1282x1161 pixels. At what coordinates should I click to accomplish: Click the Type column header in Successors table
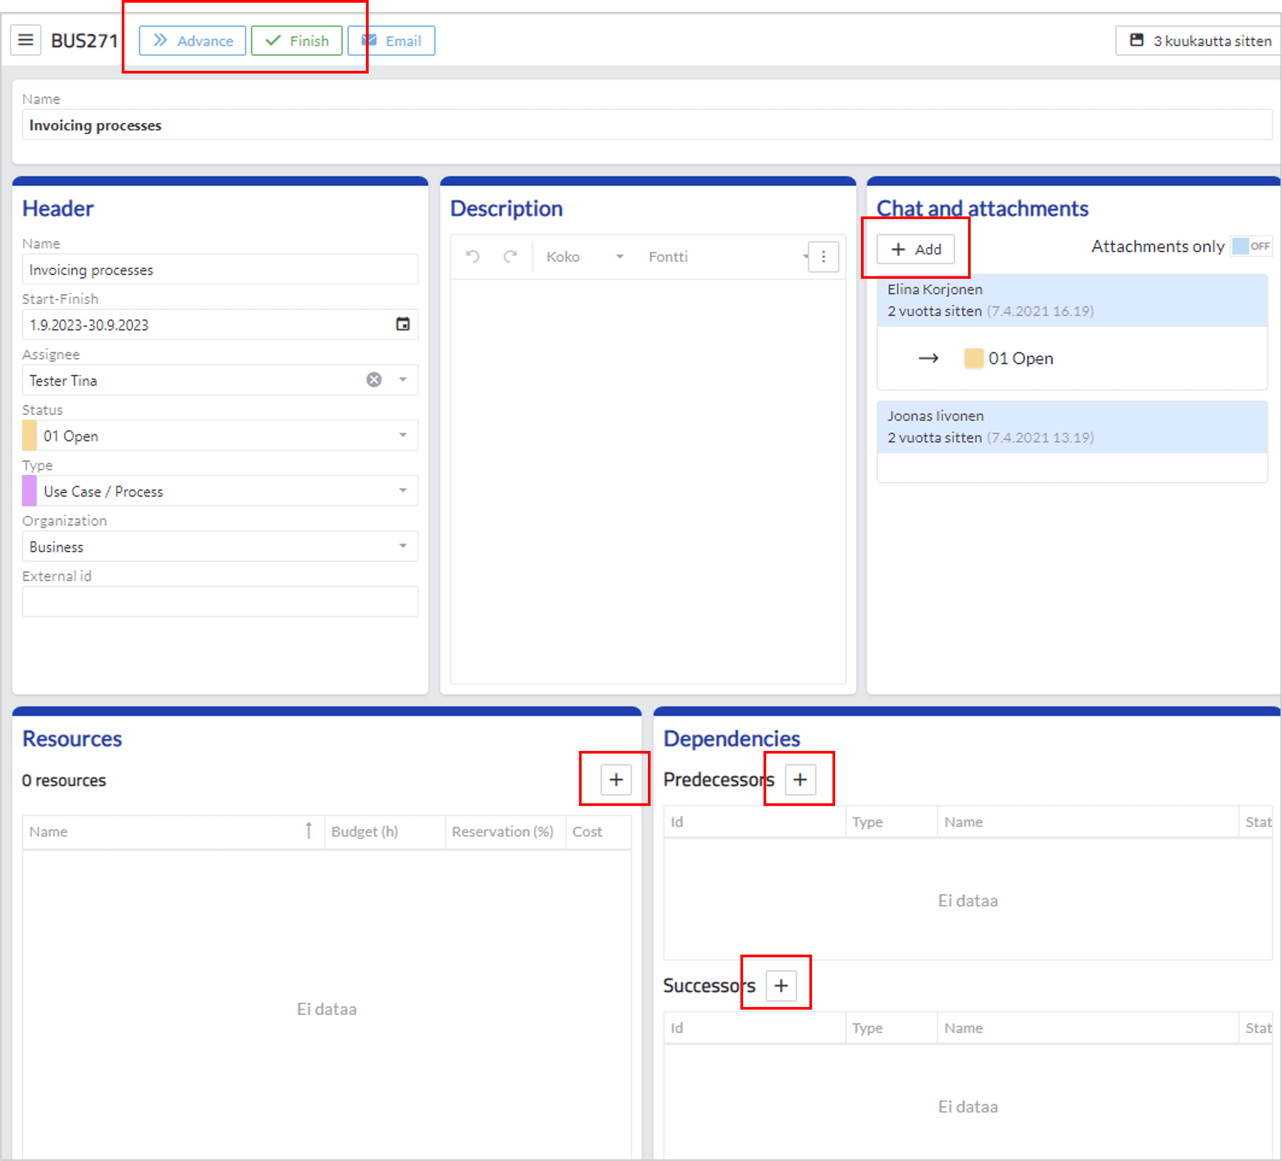891,1028
